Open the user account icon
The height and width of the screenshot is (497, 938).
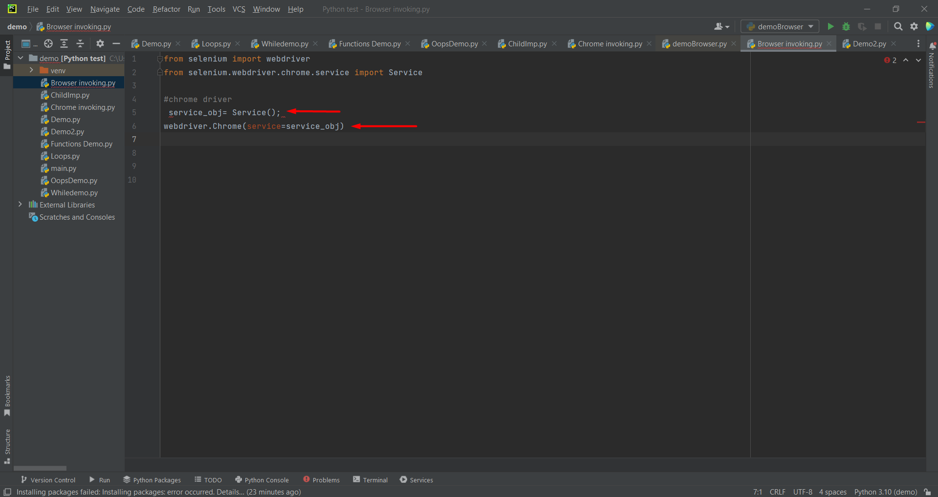(x=721, y=26)
